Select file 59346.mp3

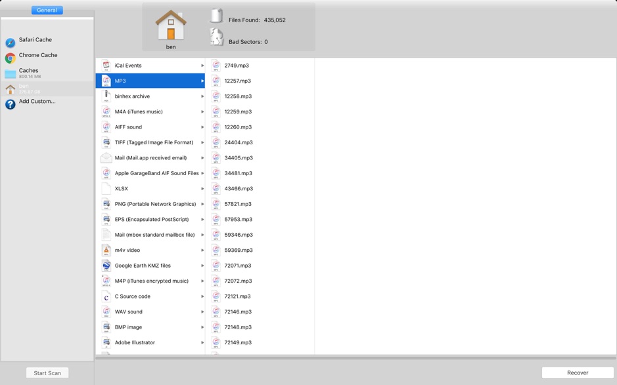point(260,235)
